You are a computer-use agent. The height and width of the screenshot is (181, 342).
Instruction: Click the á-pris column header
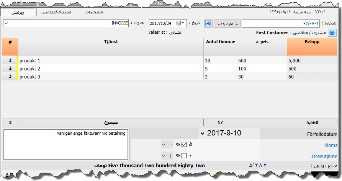262,47
